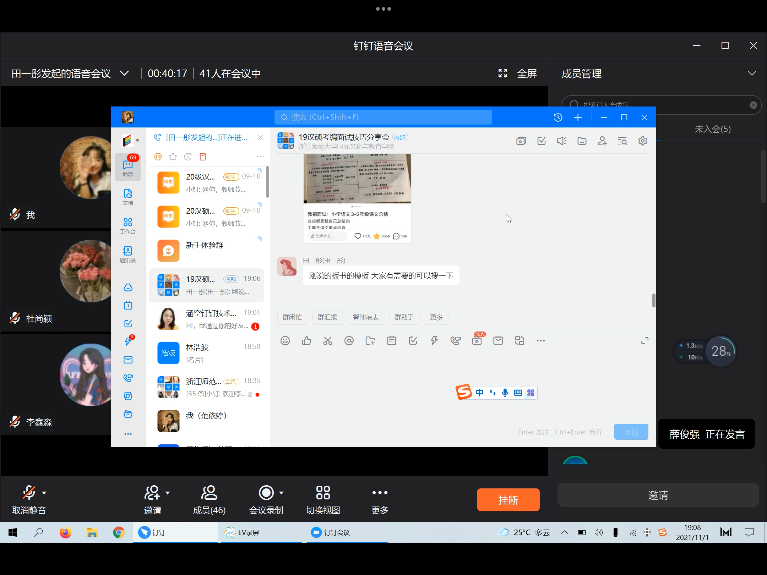The height and width of the screenshot is (575, 767).
Task: Open 智能填表 quick bar item
Action: tap(366, 317)
